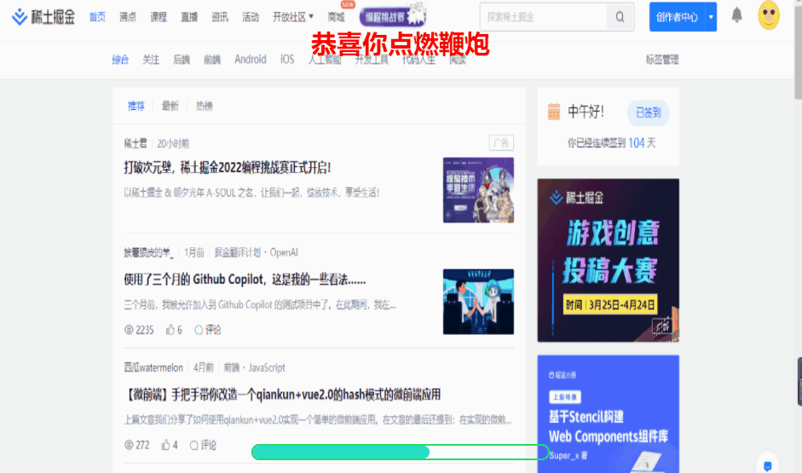Expand the 开放社区 dropdown
The width and height of the screenshot is (802, 473).
pos(293,17)
